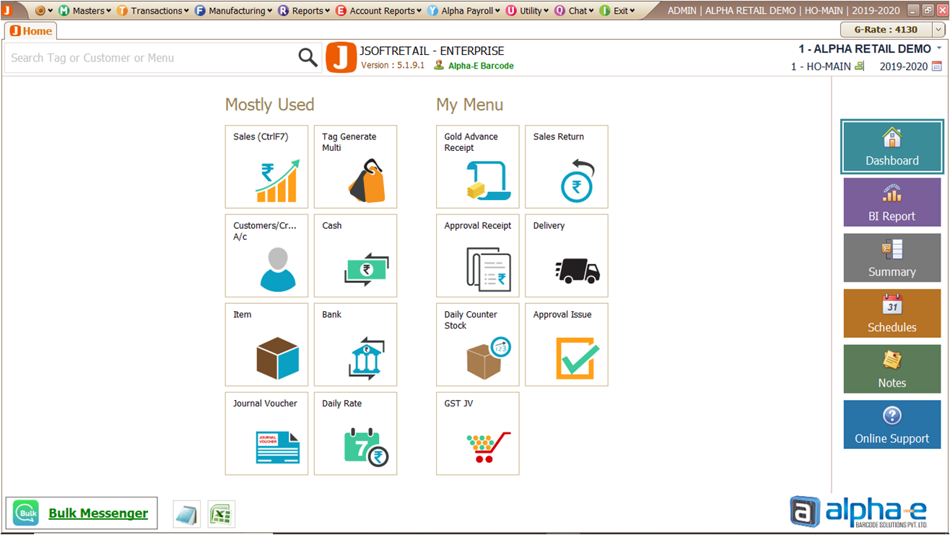This screenshot has height=535, width=950.
Task: Open Online Support
Action: pos(892,425)
